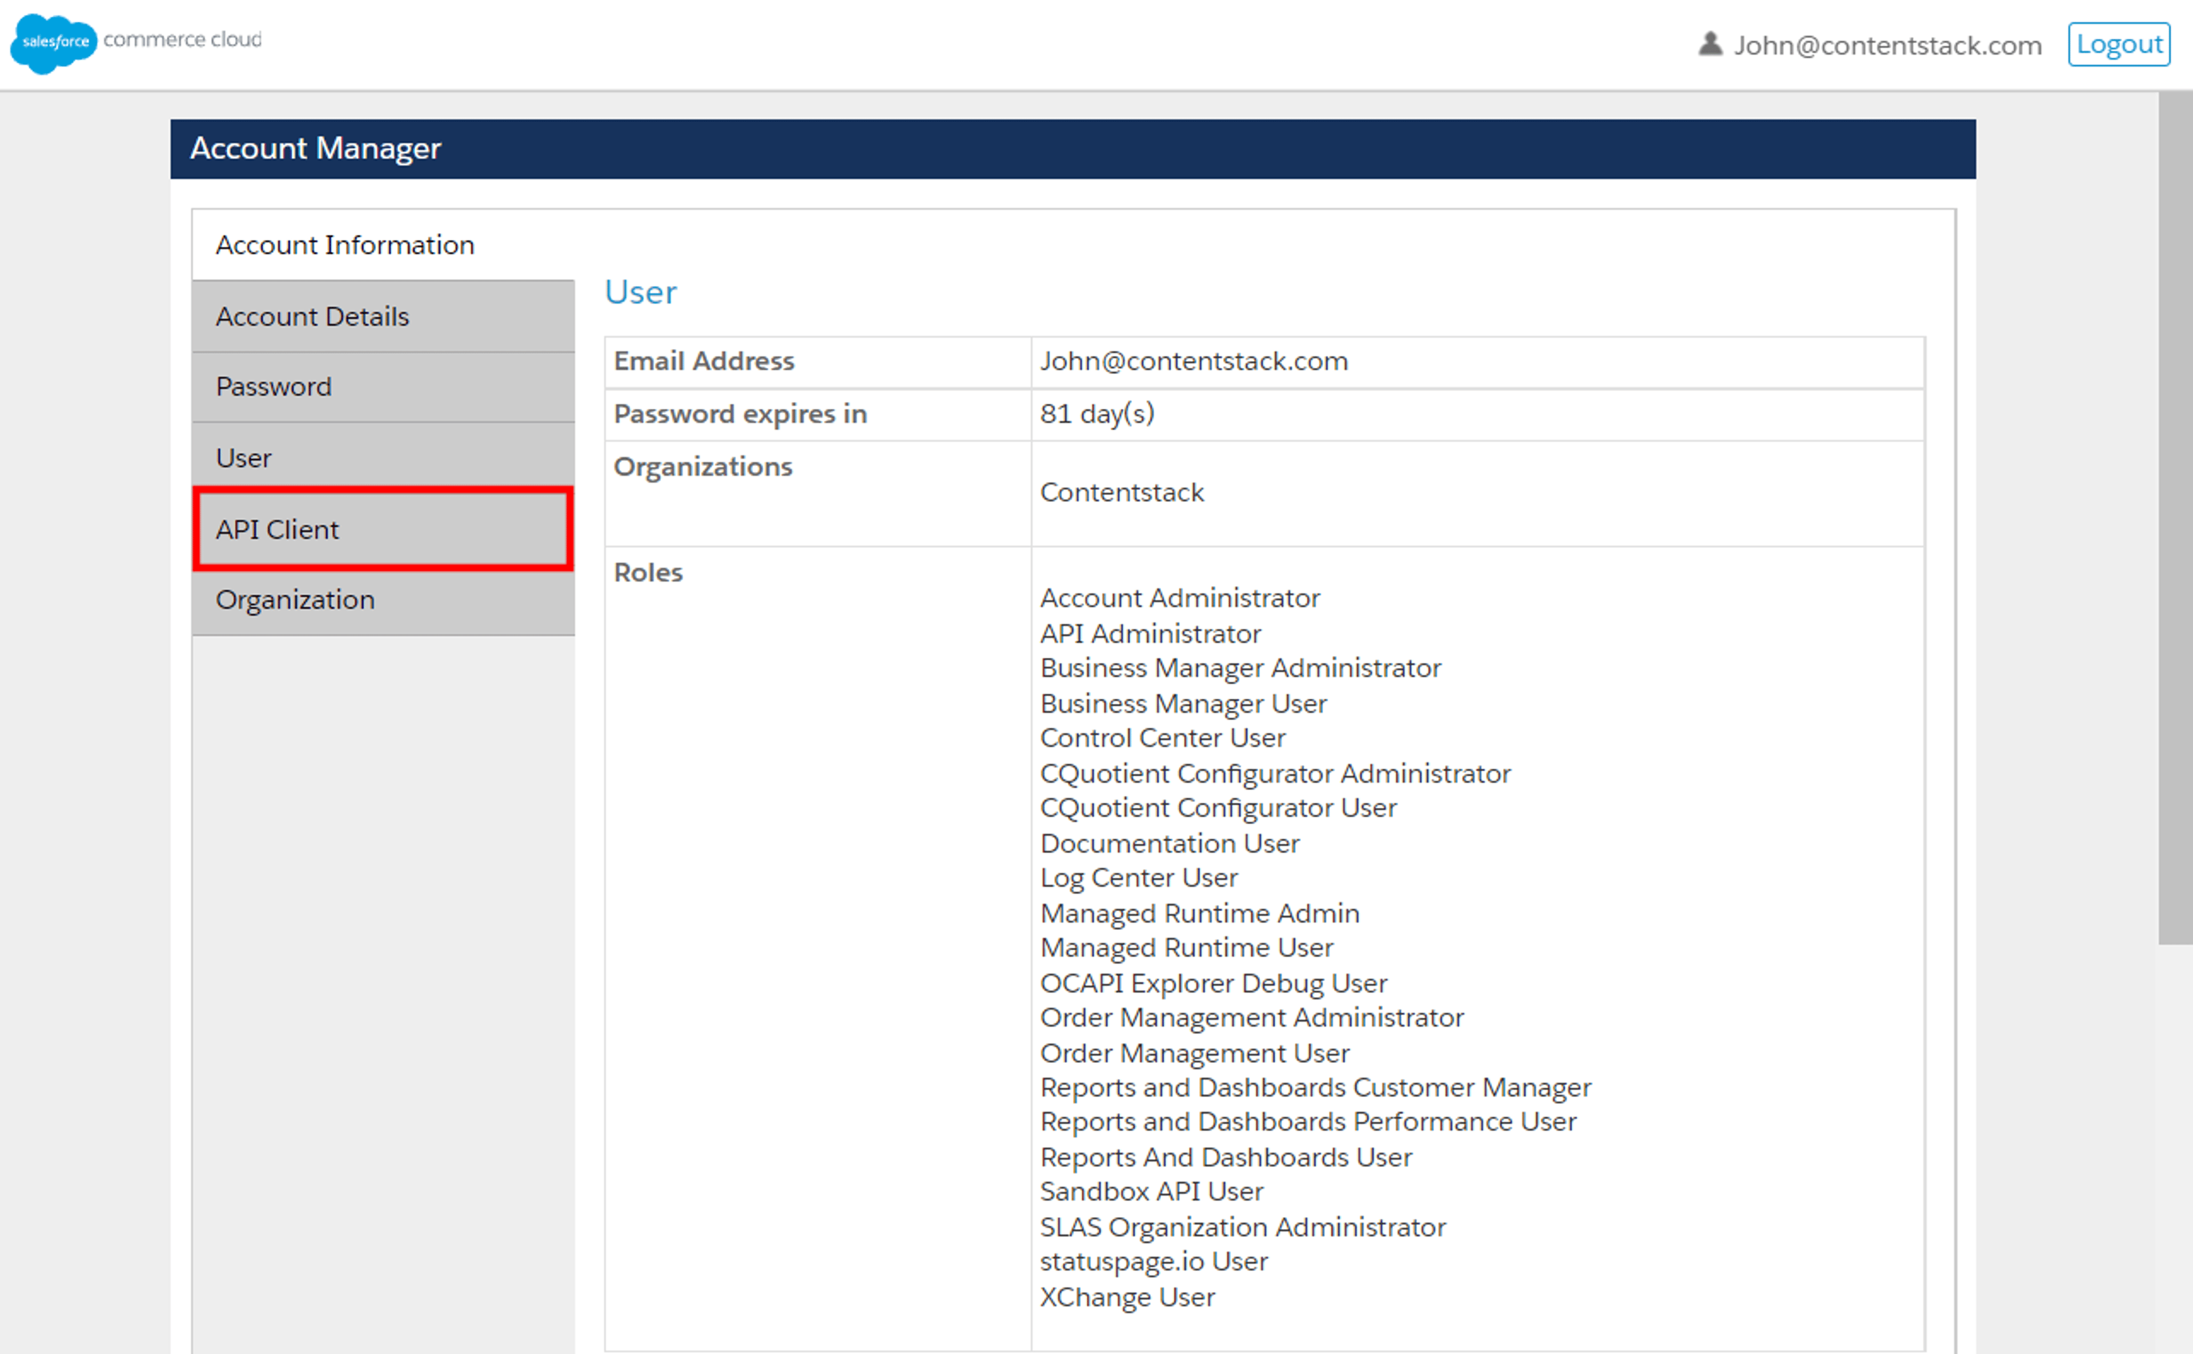2193x1354 pixels.
Task: Click the XChange User role
Action: coord(1128,1297)
